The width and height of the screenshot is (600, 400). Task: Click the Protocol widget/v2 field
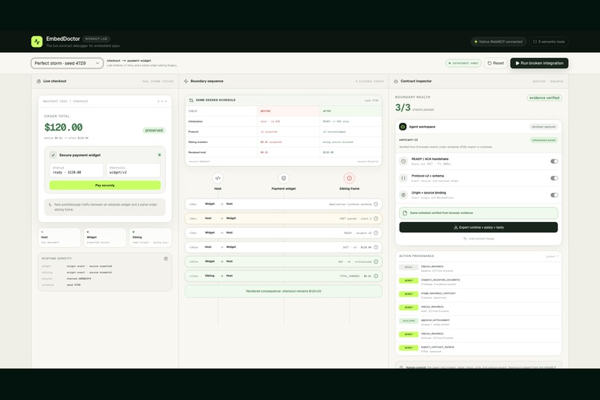click(133, 171)
